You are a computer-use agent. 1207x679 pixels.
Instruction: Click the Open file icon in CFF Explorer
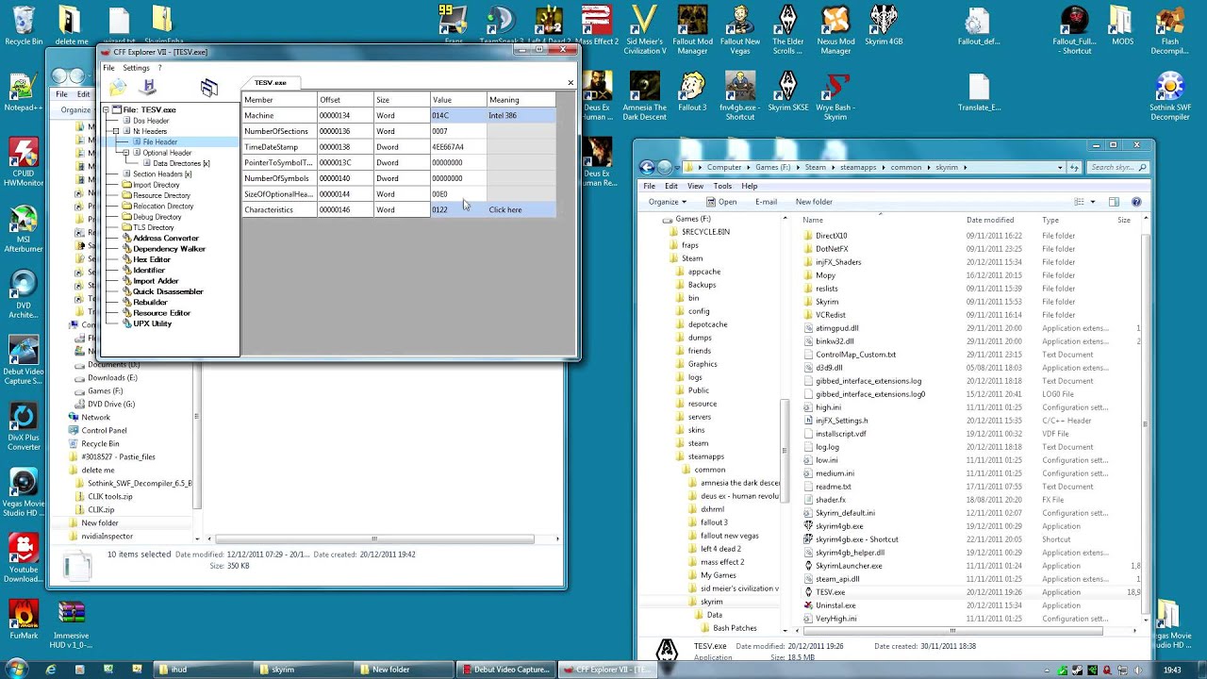coord(117,88)
